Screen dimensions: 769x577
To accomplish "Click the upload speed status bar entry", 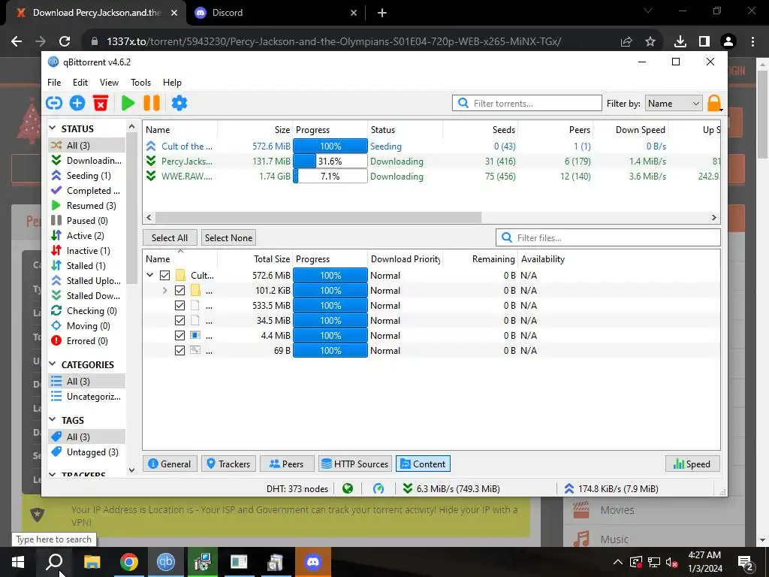I will click(x=611, y=488).
